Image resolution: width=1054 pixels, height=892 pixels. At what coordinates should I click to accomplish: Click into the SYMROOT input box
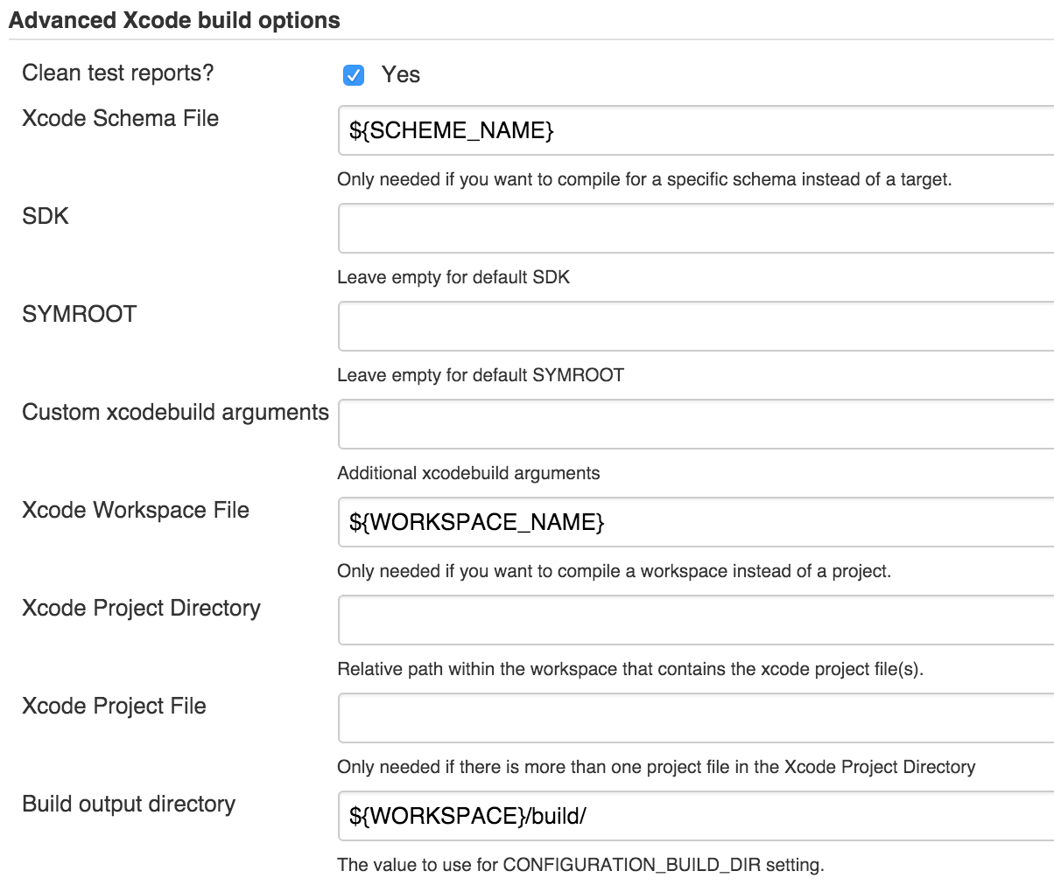click(x=696, y=327)
